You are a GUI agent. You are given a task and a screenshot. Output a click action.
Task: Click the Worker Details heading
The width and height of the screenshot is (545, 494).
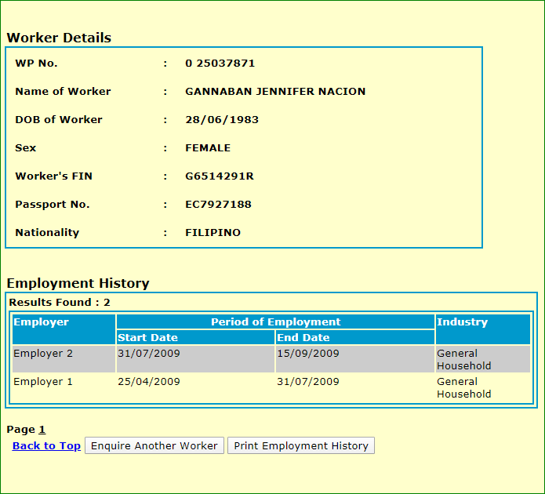point(59,38)
